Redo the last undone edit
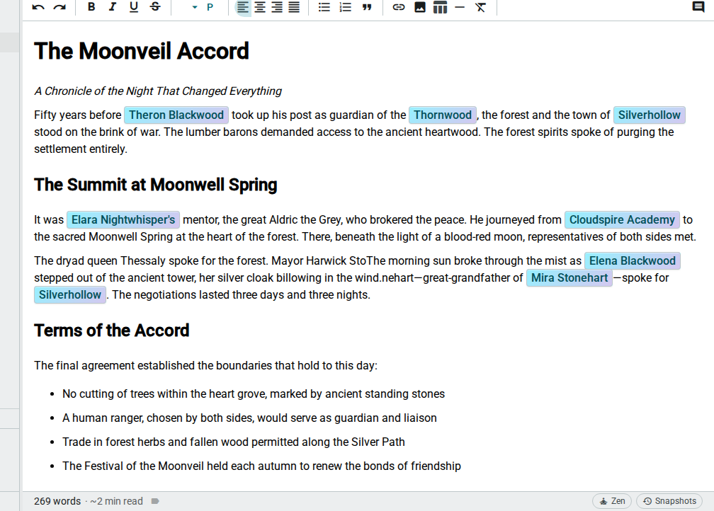This screenshot has width=714, height=511. coord(59,7)
